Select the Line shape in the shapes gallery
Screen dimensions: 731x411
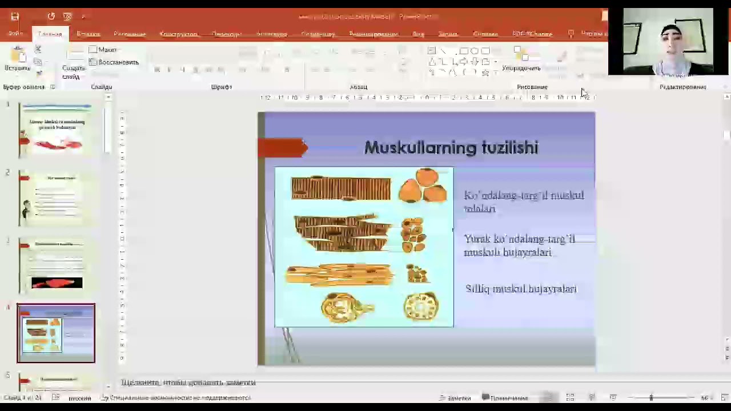443,51
